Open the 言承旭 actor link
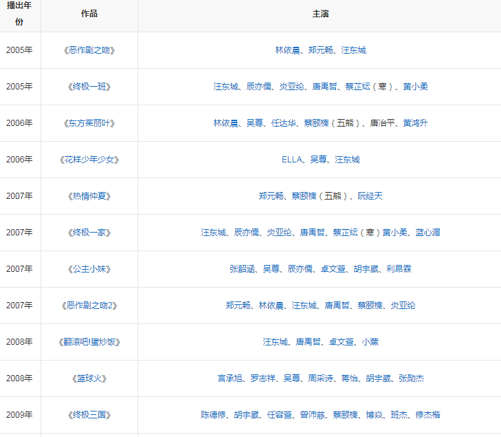This screenshot has width=501, height=437. pyautogui.click(x=230, y=379)
